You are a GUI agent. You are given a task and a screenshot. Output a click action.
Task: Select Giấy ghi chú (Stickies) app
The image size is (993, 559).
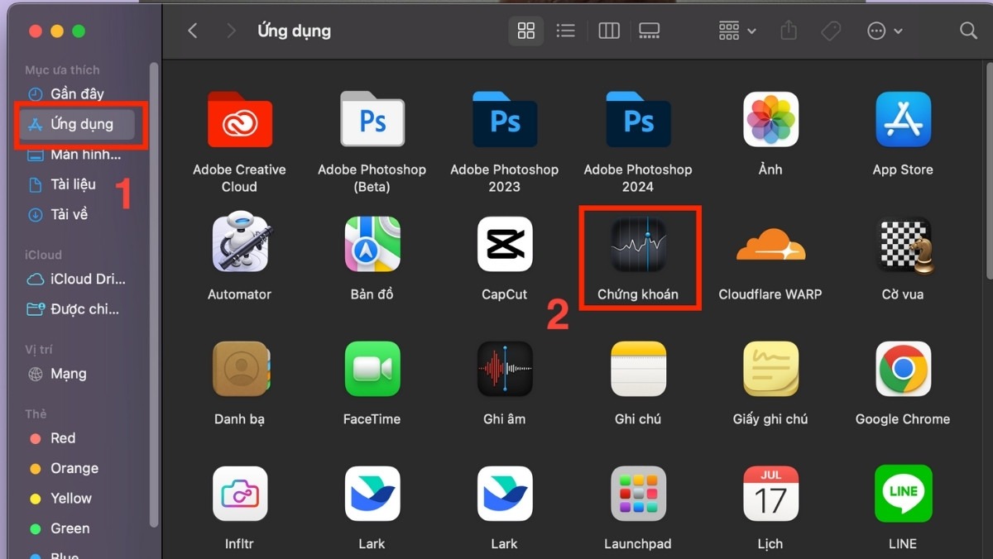(770, 369)
